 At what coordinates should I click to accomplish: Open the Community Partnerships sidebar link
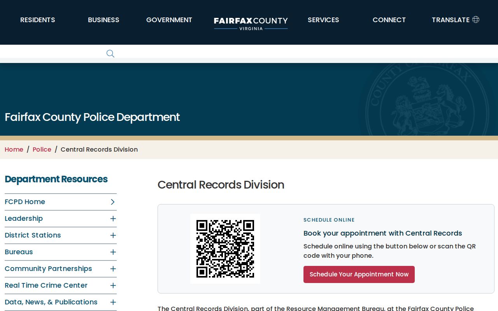coord(48,269)
